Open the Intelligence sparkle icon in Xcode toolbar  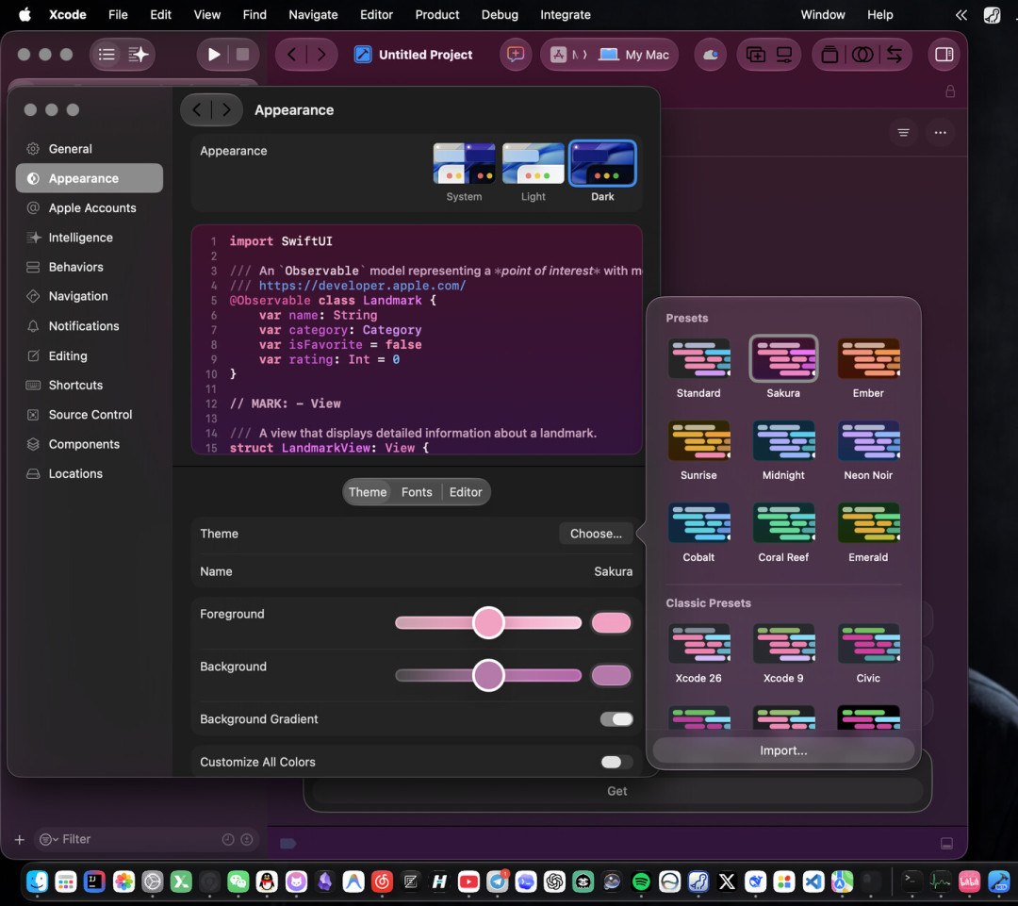click(x=139, y=55)
